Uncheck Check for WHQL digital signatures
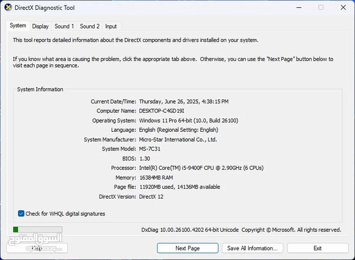Screen dimensions: 355x260 coord(21,213)
